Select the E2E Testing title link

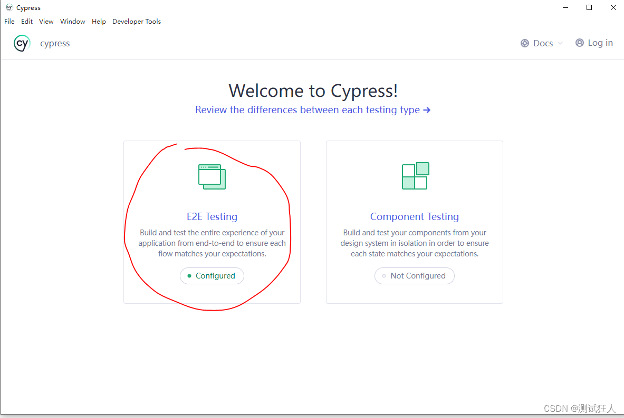[x=212, y=216]
